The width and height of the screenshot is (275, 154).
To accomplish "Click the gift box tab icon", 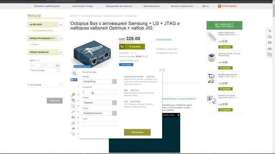I will (73, 123).
